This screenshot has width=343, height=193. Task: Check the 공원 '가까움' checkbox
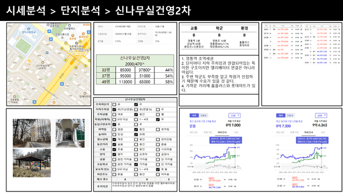[x=136, y=159]
